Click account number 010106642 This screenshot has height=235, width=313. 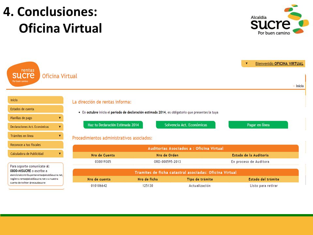(99, 186)
